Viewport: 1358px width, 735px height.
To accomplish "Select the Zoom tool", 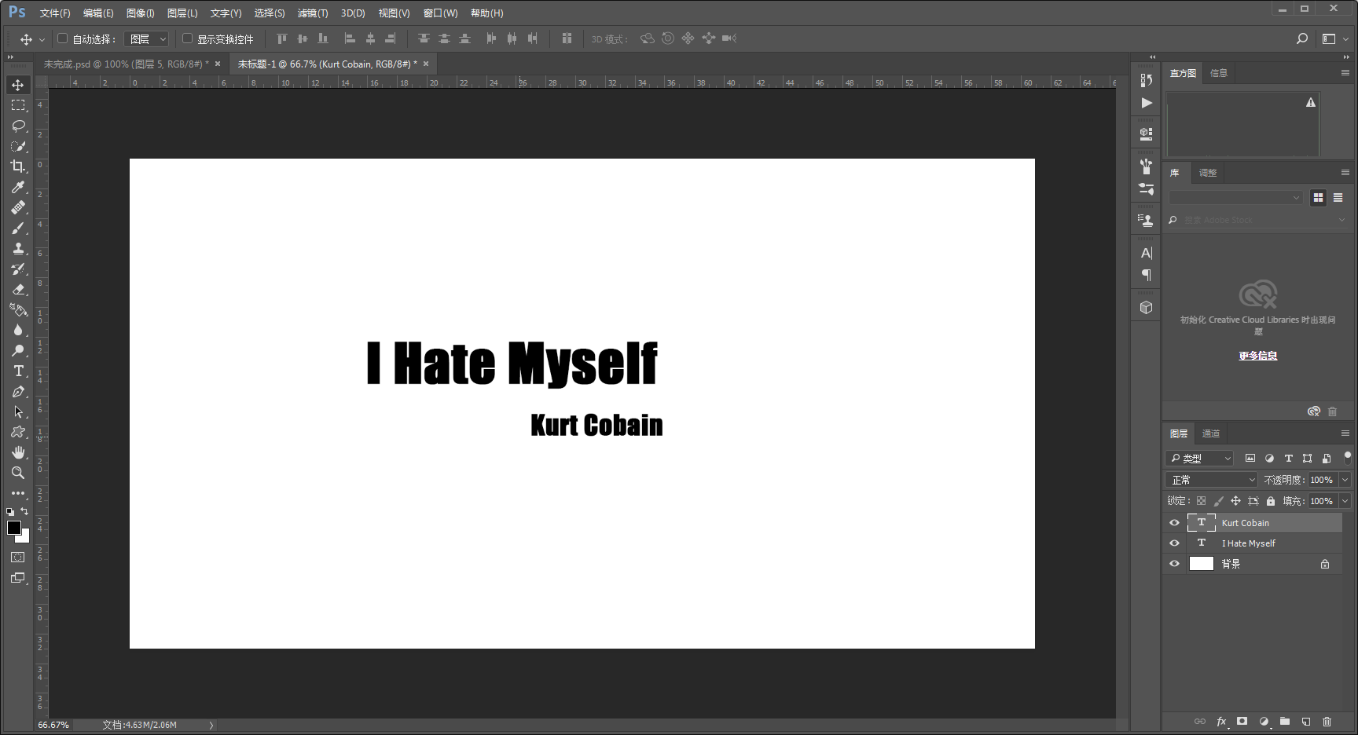I will click(18, 473).
